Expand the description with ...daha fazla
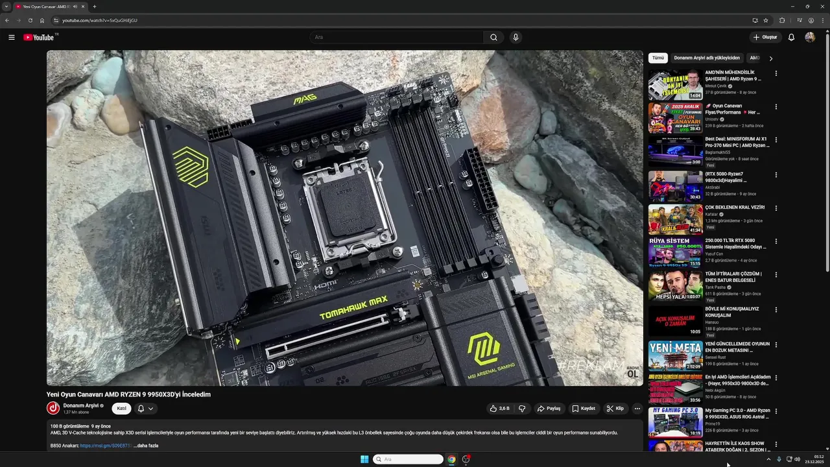830x467 pixels. [x=146, y=446]
